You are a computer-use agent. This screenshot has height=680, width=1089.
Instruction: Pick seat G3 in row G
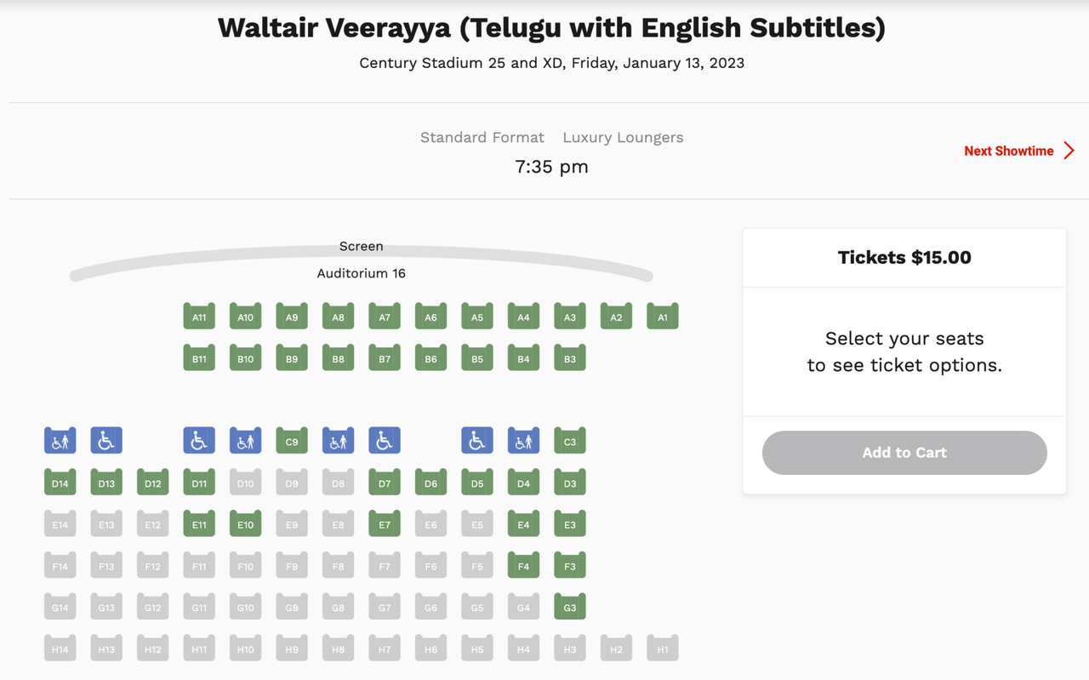[570, 607]
